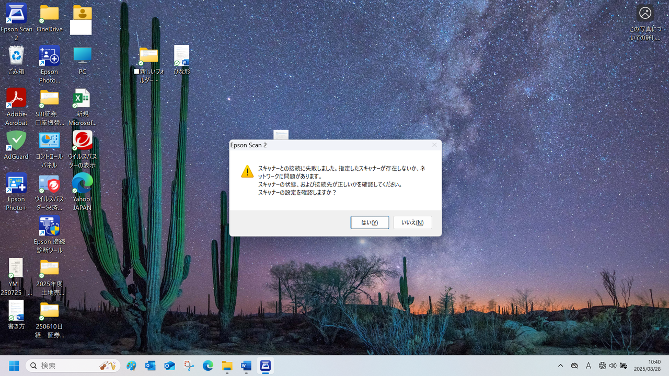Select the ウイルスバスター決済 shortcut
This screenshot has height=376, width=669.
[50, 192]
